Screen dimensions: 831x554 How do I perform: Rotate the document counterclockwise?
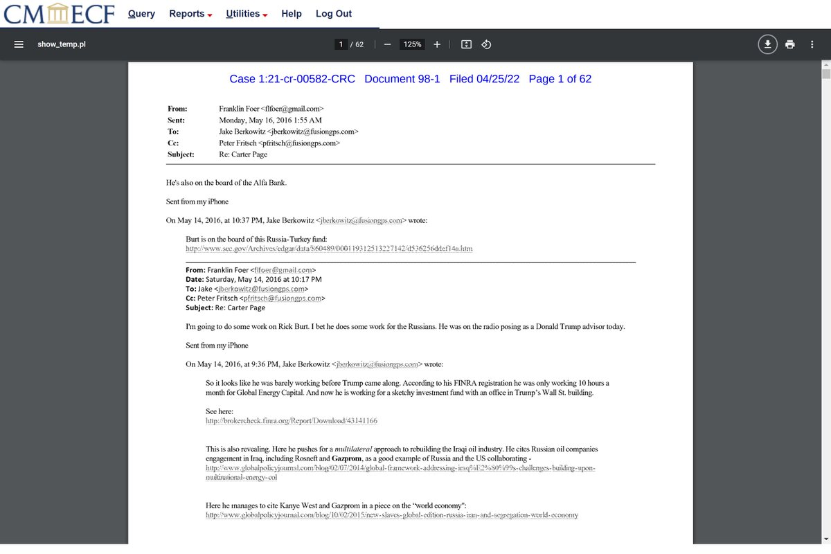point(486,44)
